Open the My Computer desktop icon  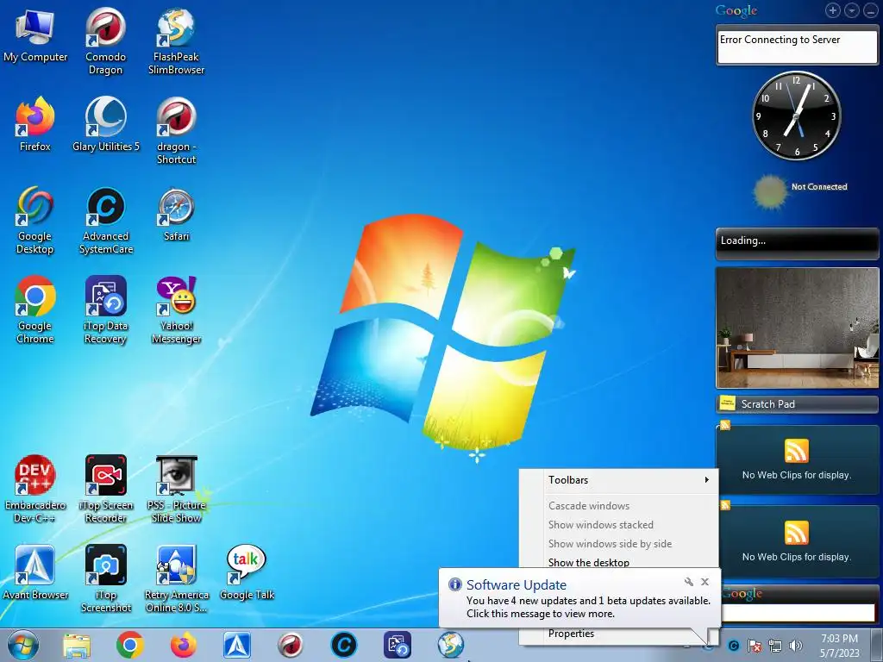[34, 35]
